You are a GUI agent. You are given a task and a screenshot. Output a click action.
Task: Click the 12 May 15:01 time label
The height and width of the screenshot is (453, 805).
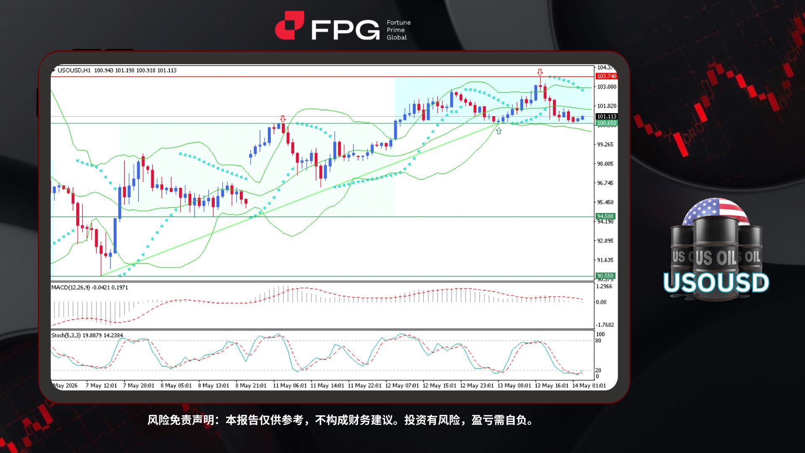439,386
